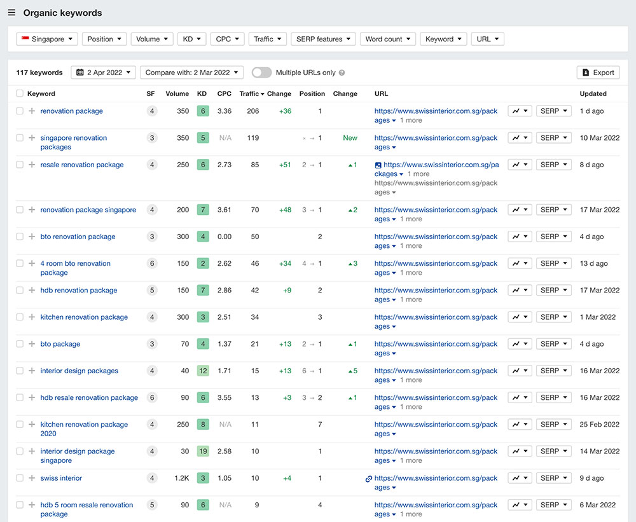Click the Export button
Image resolution: width=636 pixels, height=522 pixels.
[x=598, y=72]
